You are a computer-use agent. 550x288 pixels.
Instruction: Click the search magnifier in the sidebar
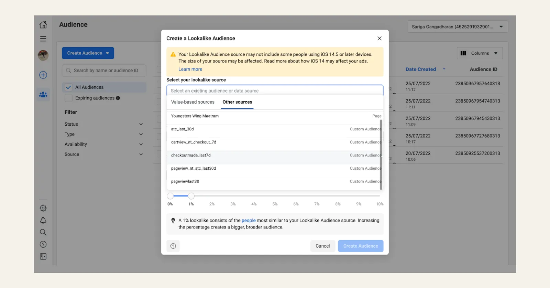pos(43,232)
